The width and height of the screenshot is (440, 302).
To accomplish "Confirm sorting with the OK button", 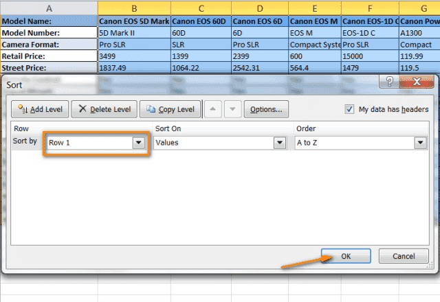I will pos(346,256).
